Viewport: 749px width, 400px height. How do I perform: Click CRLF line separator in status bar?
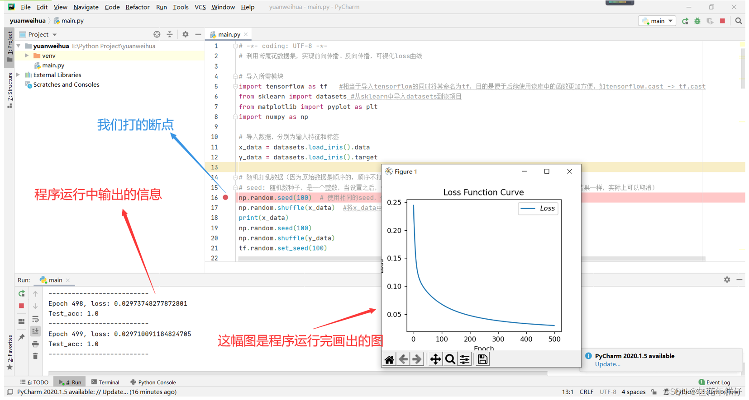click(x=586, y=392)
